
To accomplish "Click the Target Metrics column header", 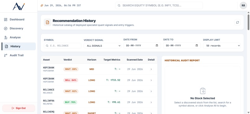I will point(112,60).
